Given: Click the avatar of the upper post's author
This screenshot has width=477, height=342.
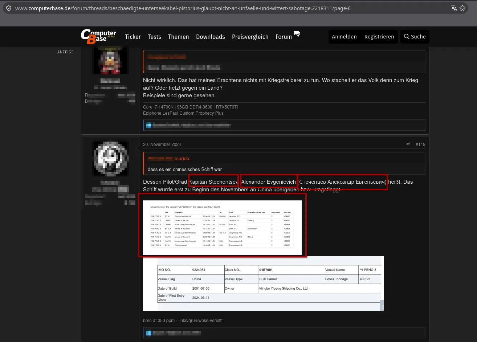Looking at the screenshot, I should coord(110,61).
